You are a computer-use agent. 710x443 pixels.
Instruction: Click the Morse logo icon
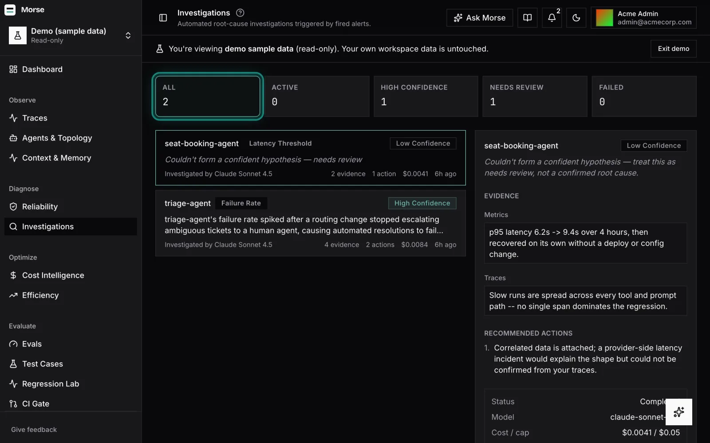10,10
